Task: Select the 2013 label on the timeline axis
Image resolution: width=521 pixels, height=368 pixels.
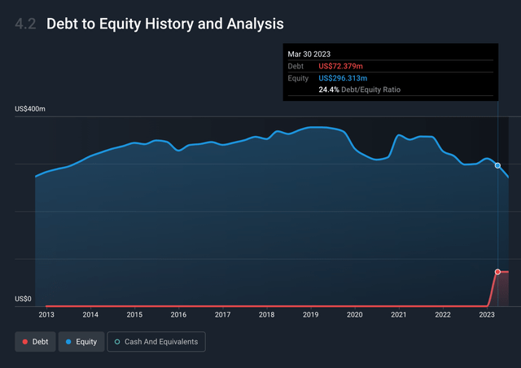Action: tap(46, 314)
